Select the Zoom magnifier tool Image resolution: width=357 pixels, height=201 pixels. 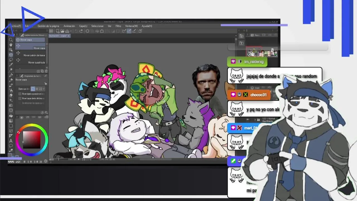pos(11,40)
